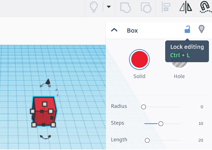Click the Length value field showing 20
This screenshot has height=150, width=212.
tap(201, 140)
